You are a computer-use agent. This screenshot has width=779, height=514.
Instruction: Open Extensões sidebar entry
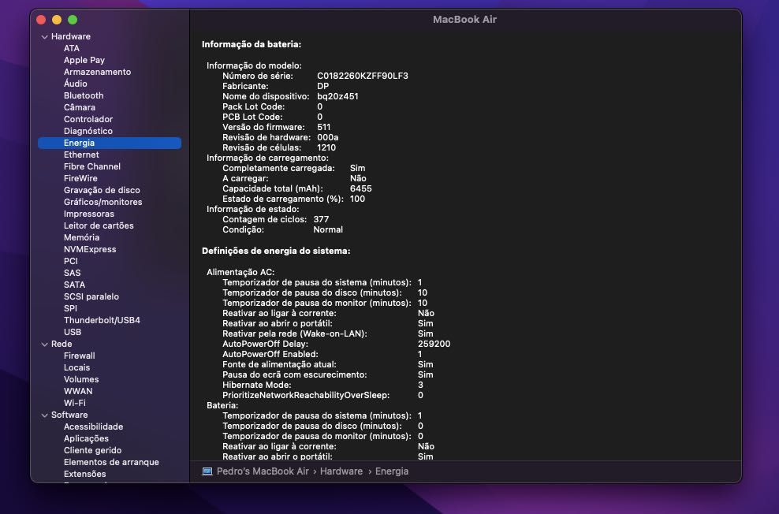85,475
